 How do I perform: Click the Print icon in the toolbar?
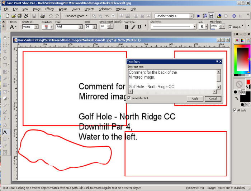[42, 16]
